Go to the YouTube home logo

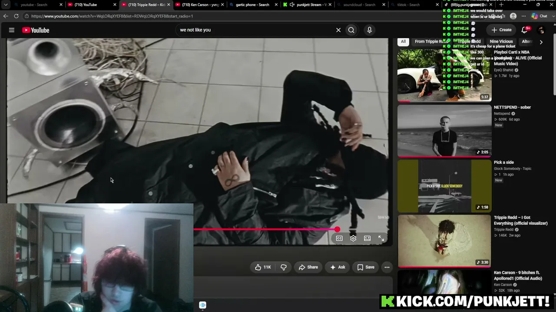(x=36, y=30)
